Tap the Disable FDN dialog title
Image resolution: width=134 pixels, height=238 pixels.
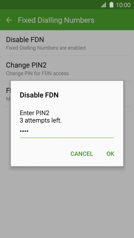click(x=39, y=95)
